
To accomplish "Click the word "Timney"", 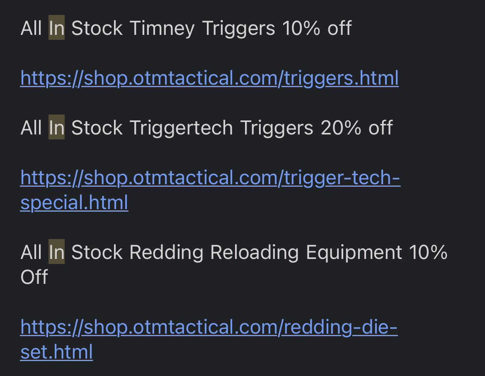I will [x=162, y=29].
